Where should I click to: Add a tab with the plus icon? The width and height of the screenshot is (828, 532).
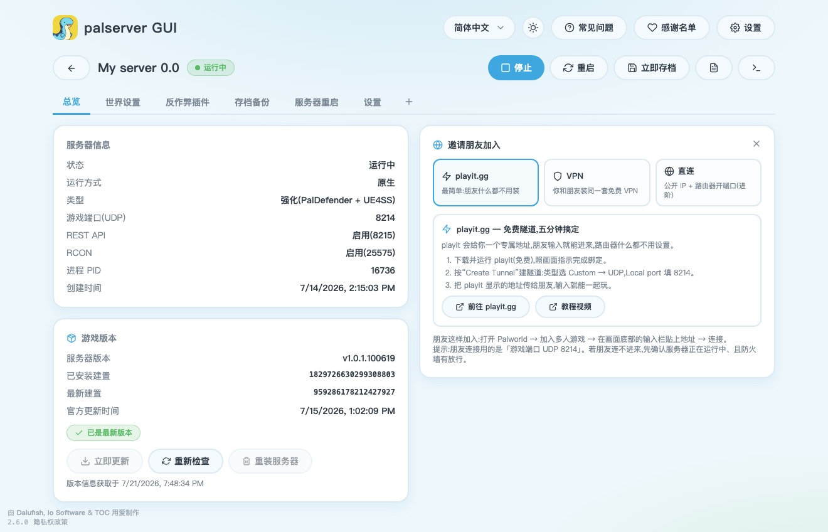[409, 102]
